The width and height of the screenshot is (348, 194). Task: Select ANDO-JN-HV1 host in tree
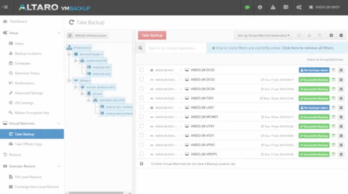(x=99, y=67)
